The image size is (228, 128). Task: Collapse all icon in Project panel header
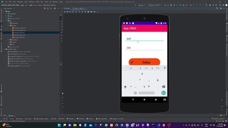51,9
